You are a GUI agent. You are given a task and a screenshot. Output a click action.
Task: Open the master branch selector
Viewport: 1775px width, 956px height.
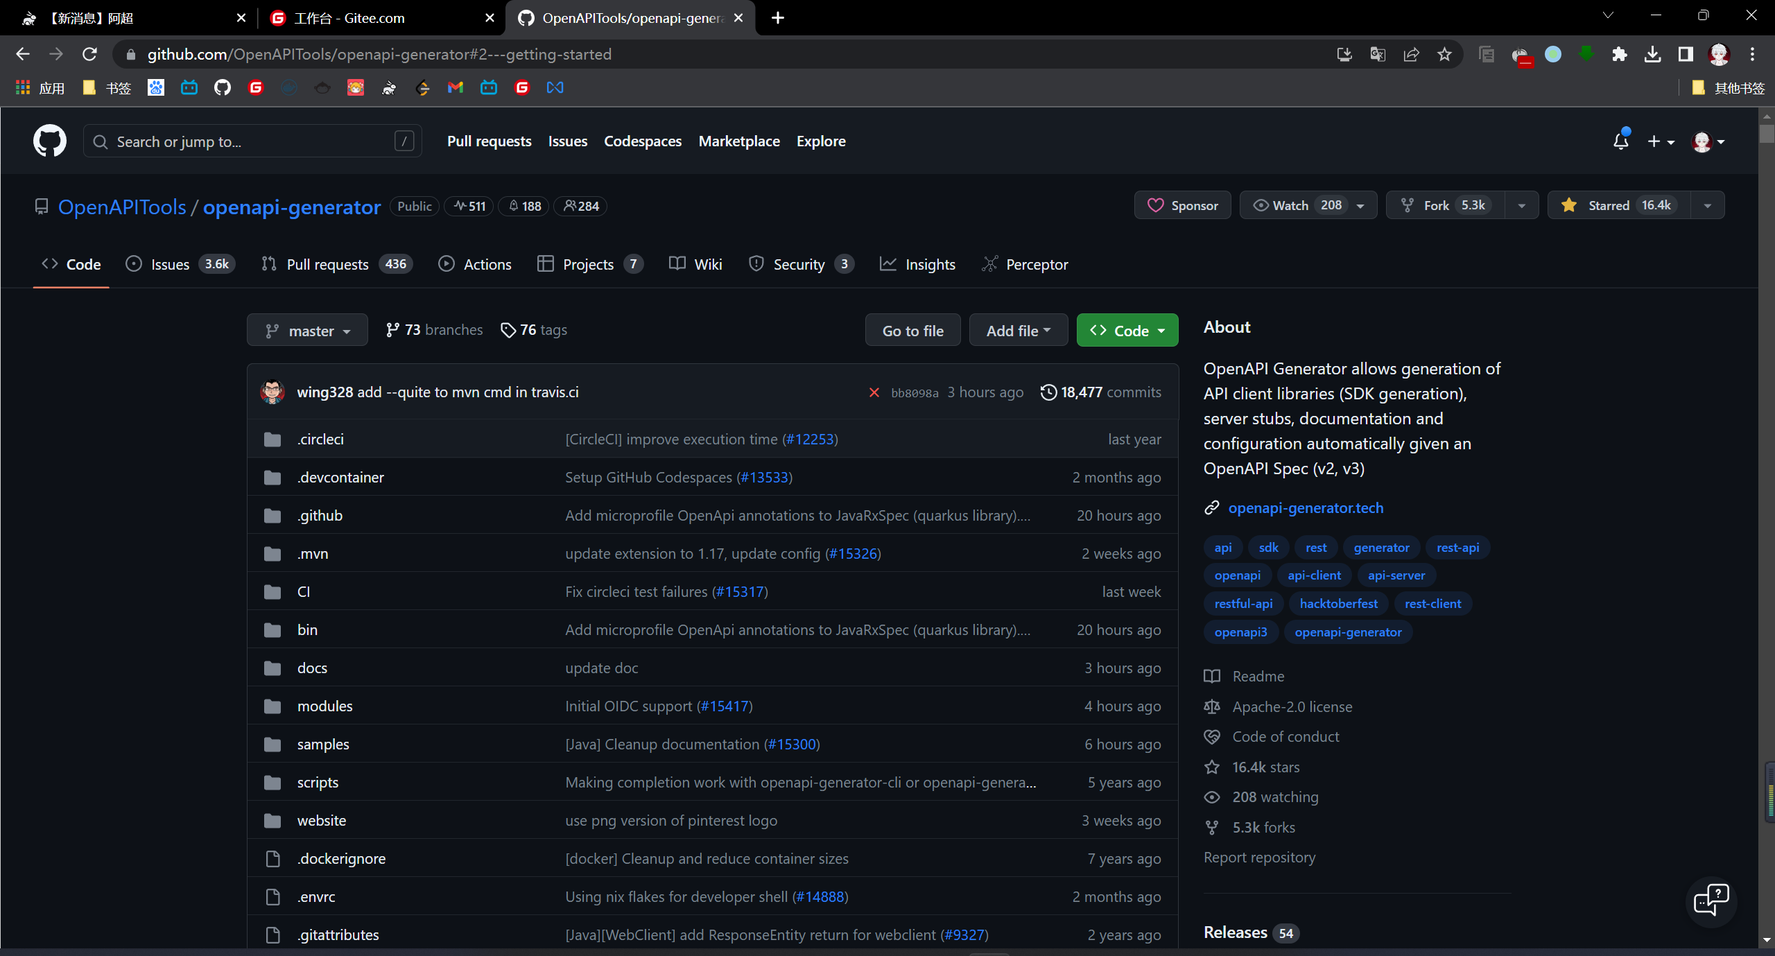click(307, 331)
